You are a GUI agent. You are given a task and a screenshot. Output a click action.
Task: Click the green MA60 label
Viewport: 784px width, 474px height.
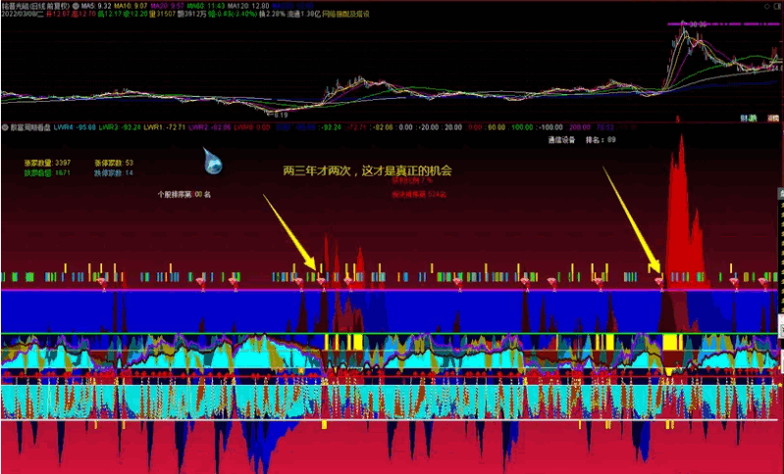[204, 6]
